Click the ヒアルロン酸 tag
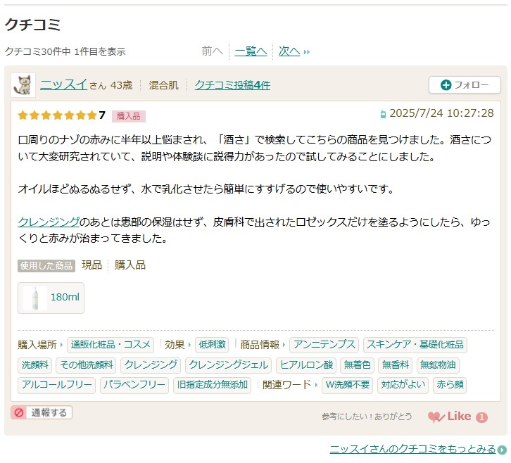The width and height of the screenshot is (511, 463). click(305, 365)
